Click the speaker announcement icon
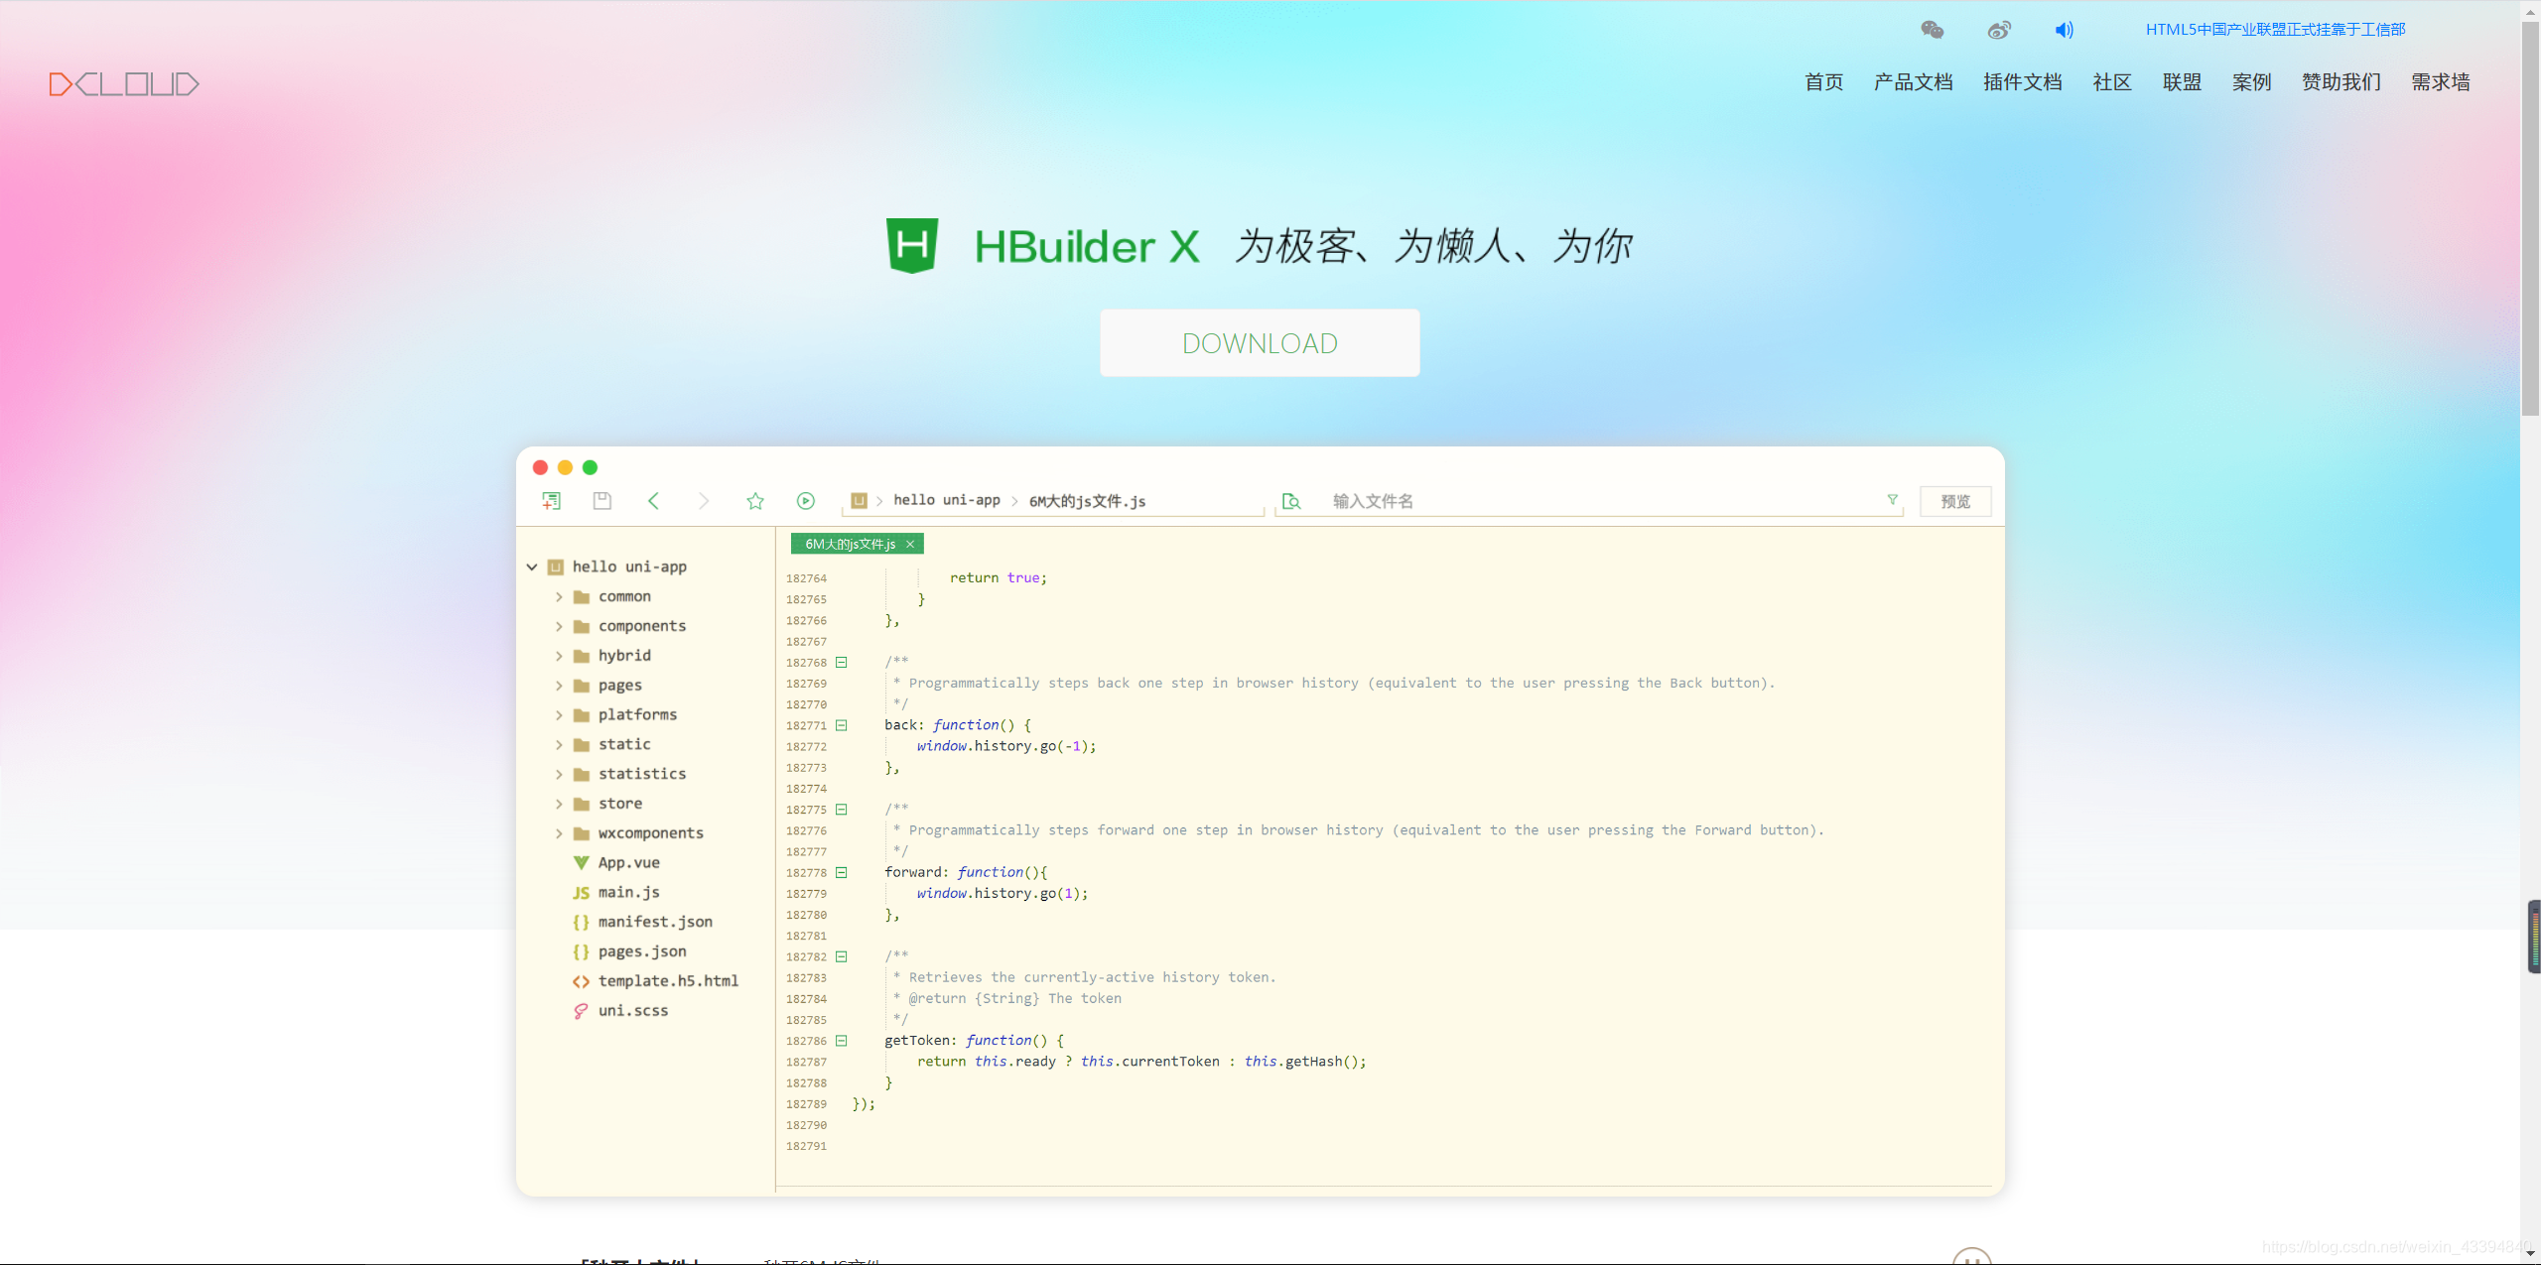The width and height of the screenshot is (2541, 1265). 2065,30
